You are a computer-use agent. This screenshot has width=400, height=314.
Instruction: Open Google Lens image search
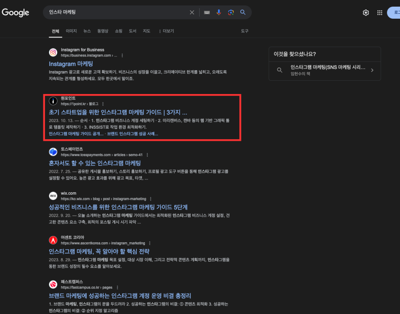[231, 12]
